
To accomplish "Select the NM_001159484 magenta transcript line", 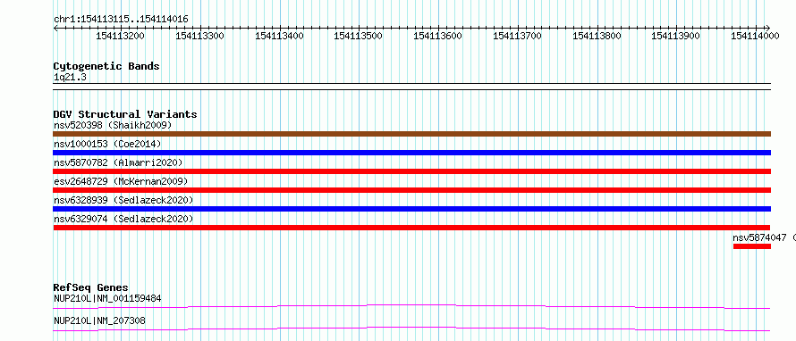I will coord(411,306).
